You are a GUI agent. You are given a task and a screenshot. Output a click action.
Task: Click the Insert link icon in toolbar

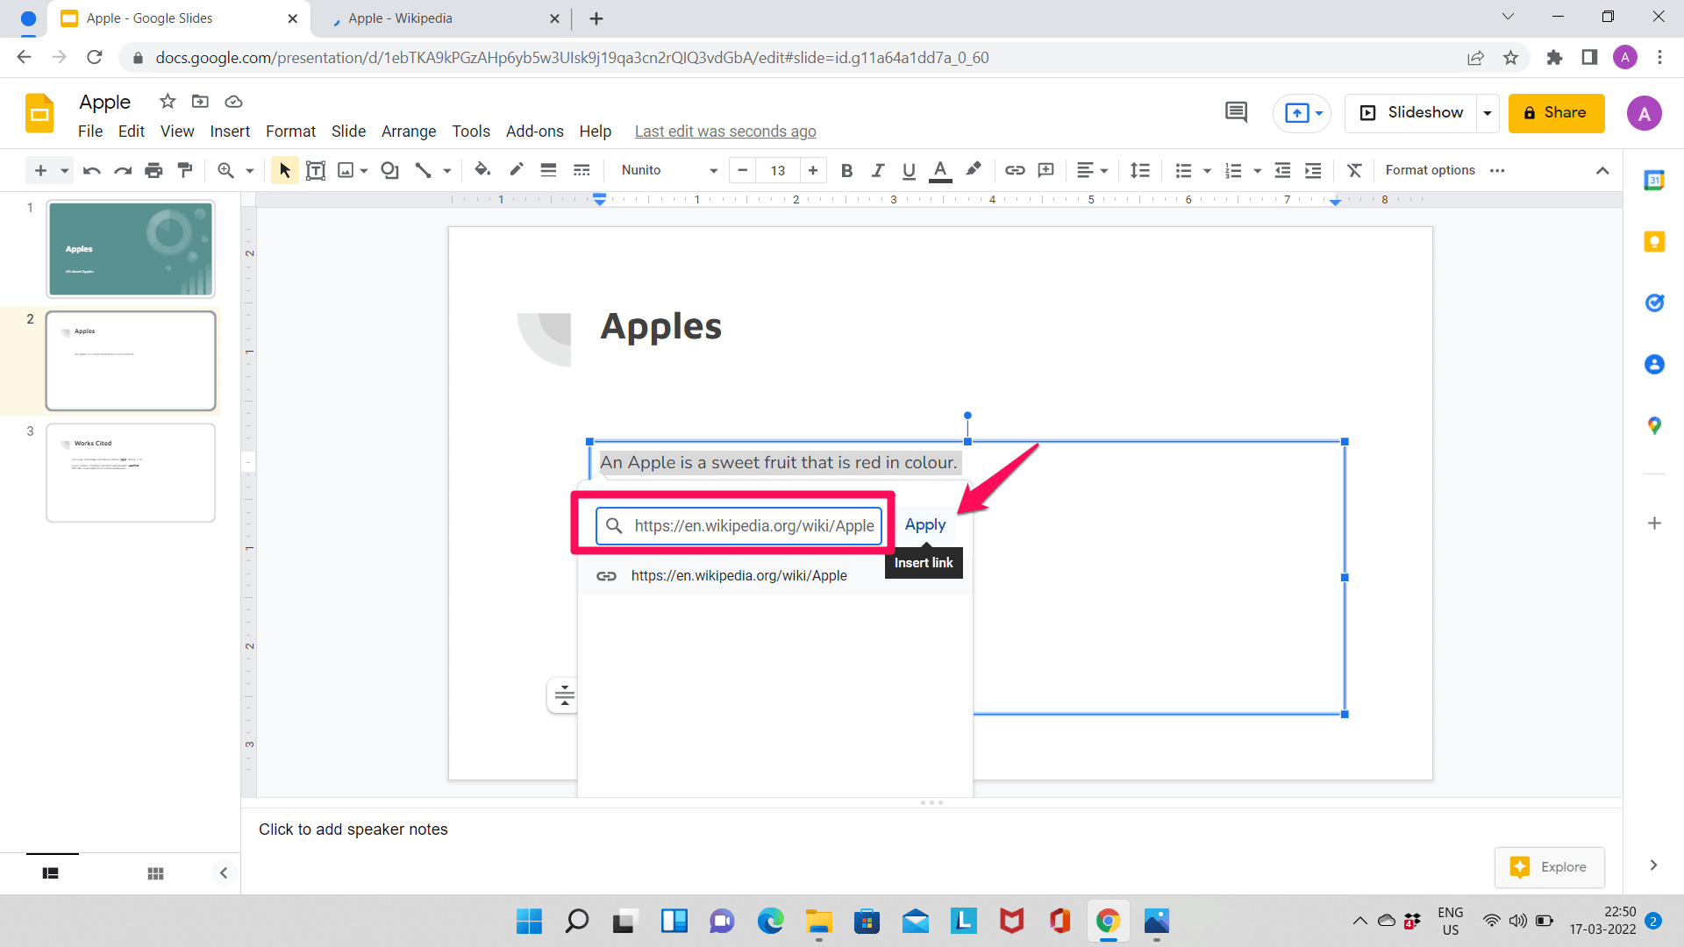(1013, 170)
